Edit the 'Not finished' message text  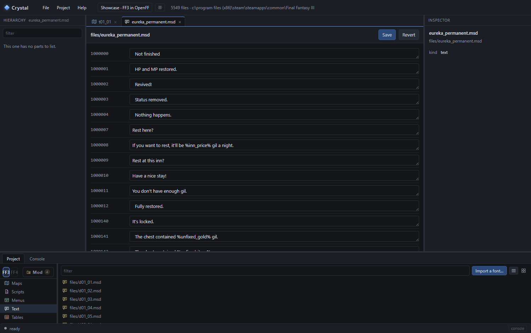click(274, 54)
